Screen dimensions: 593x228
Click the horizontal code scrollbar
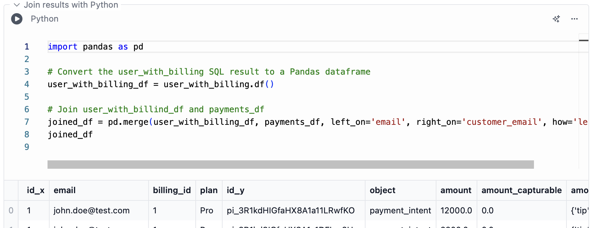291,165
